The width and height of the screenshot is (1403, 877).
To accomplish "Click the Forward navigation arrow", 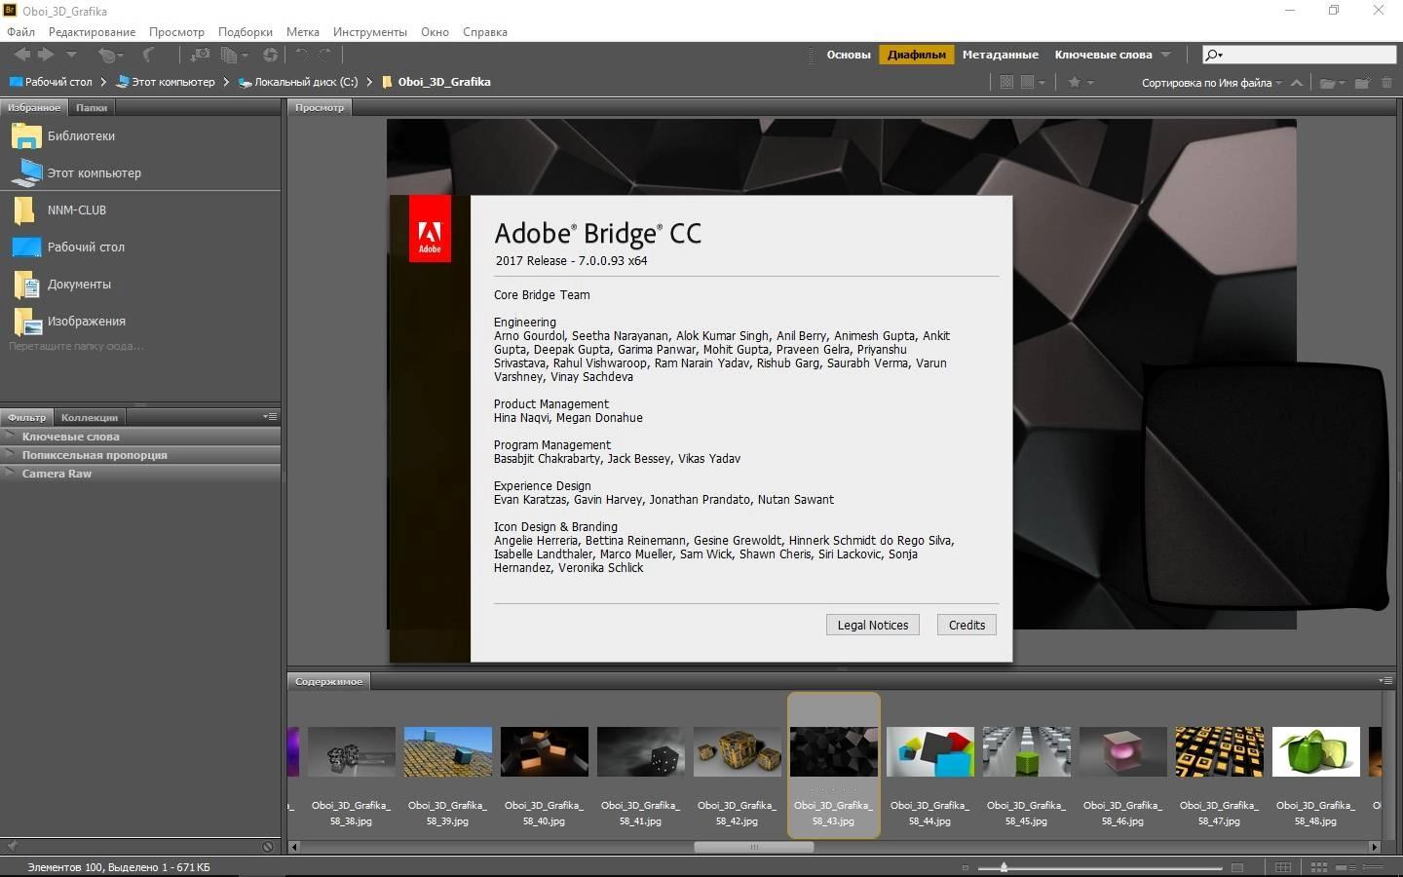I will click(x=46, y=55).
